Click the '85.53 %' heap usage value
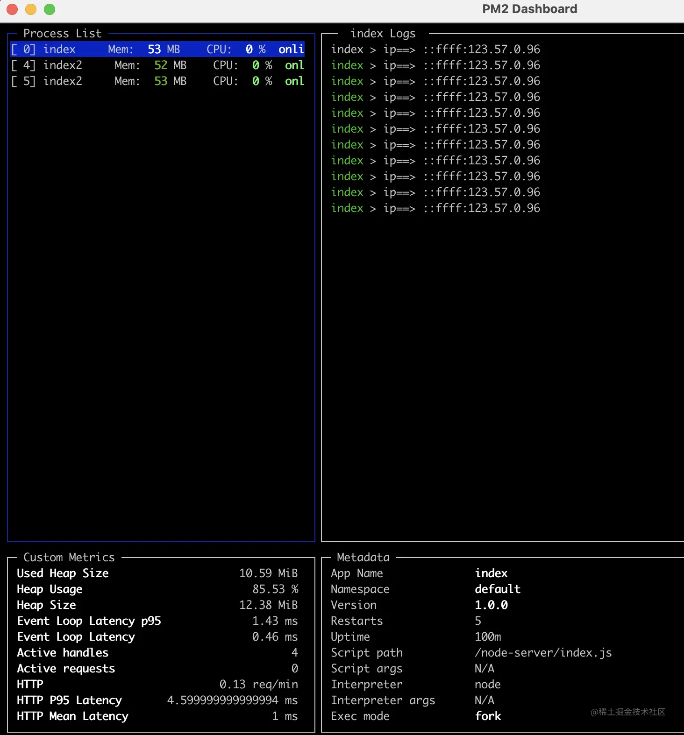Viewport: 684px width, 735px height. [275, 589]
